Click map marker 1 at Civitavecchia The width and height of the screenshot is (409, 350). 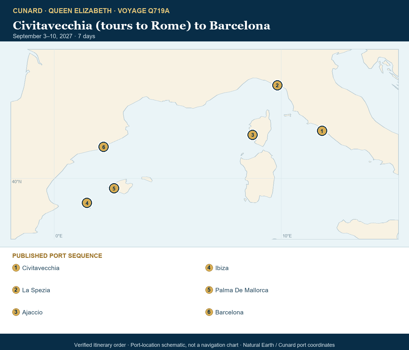click(x=322, y=131)
